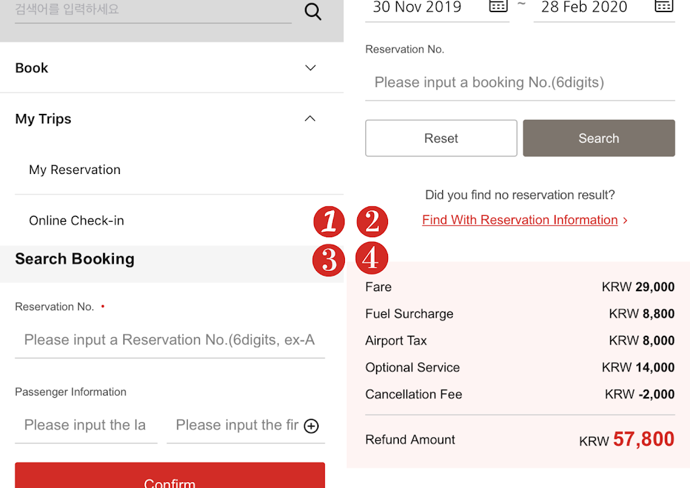
Task: Click the red number 1 badge
Action: point(329,221)
